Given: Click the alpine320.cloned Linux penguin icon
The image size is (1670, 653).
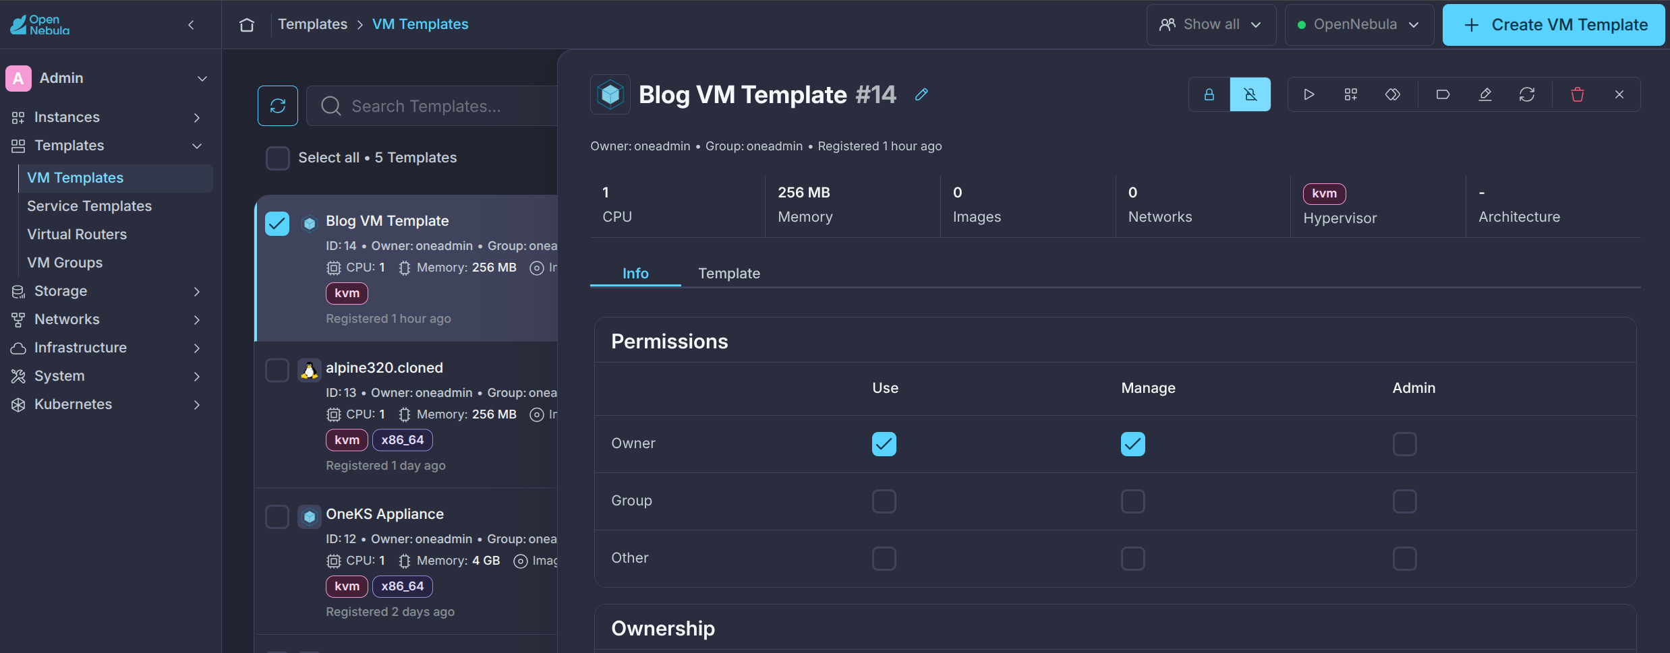Looking at the screenshot, I should pos(309,370).
